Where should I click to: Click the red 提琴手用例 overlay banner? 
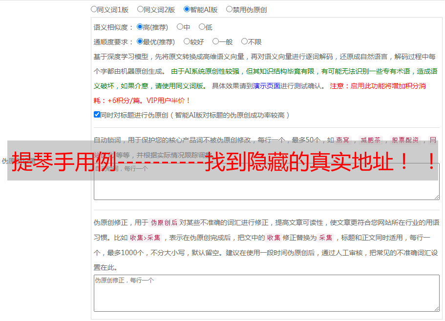click(x=223, y=160)
